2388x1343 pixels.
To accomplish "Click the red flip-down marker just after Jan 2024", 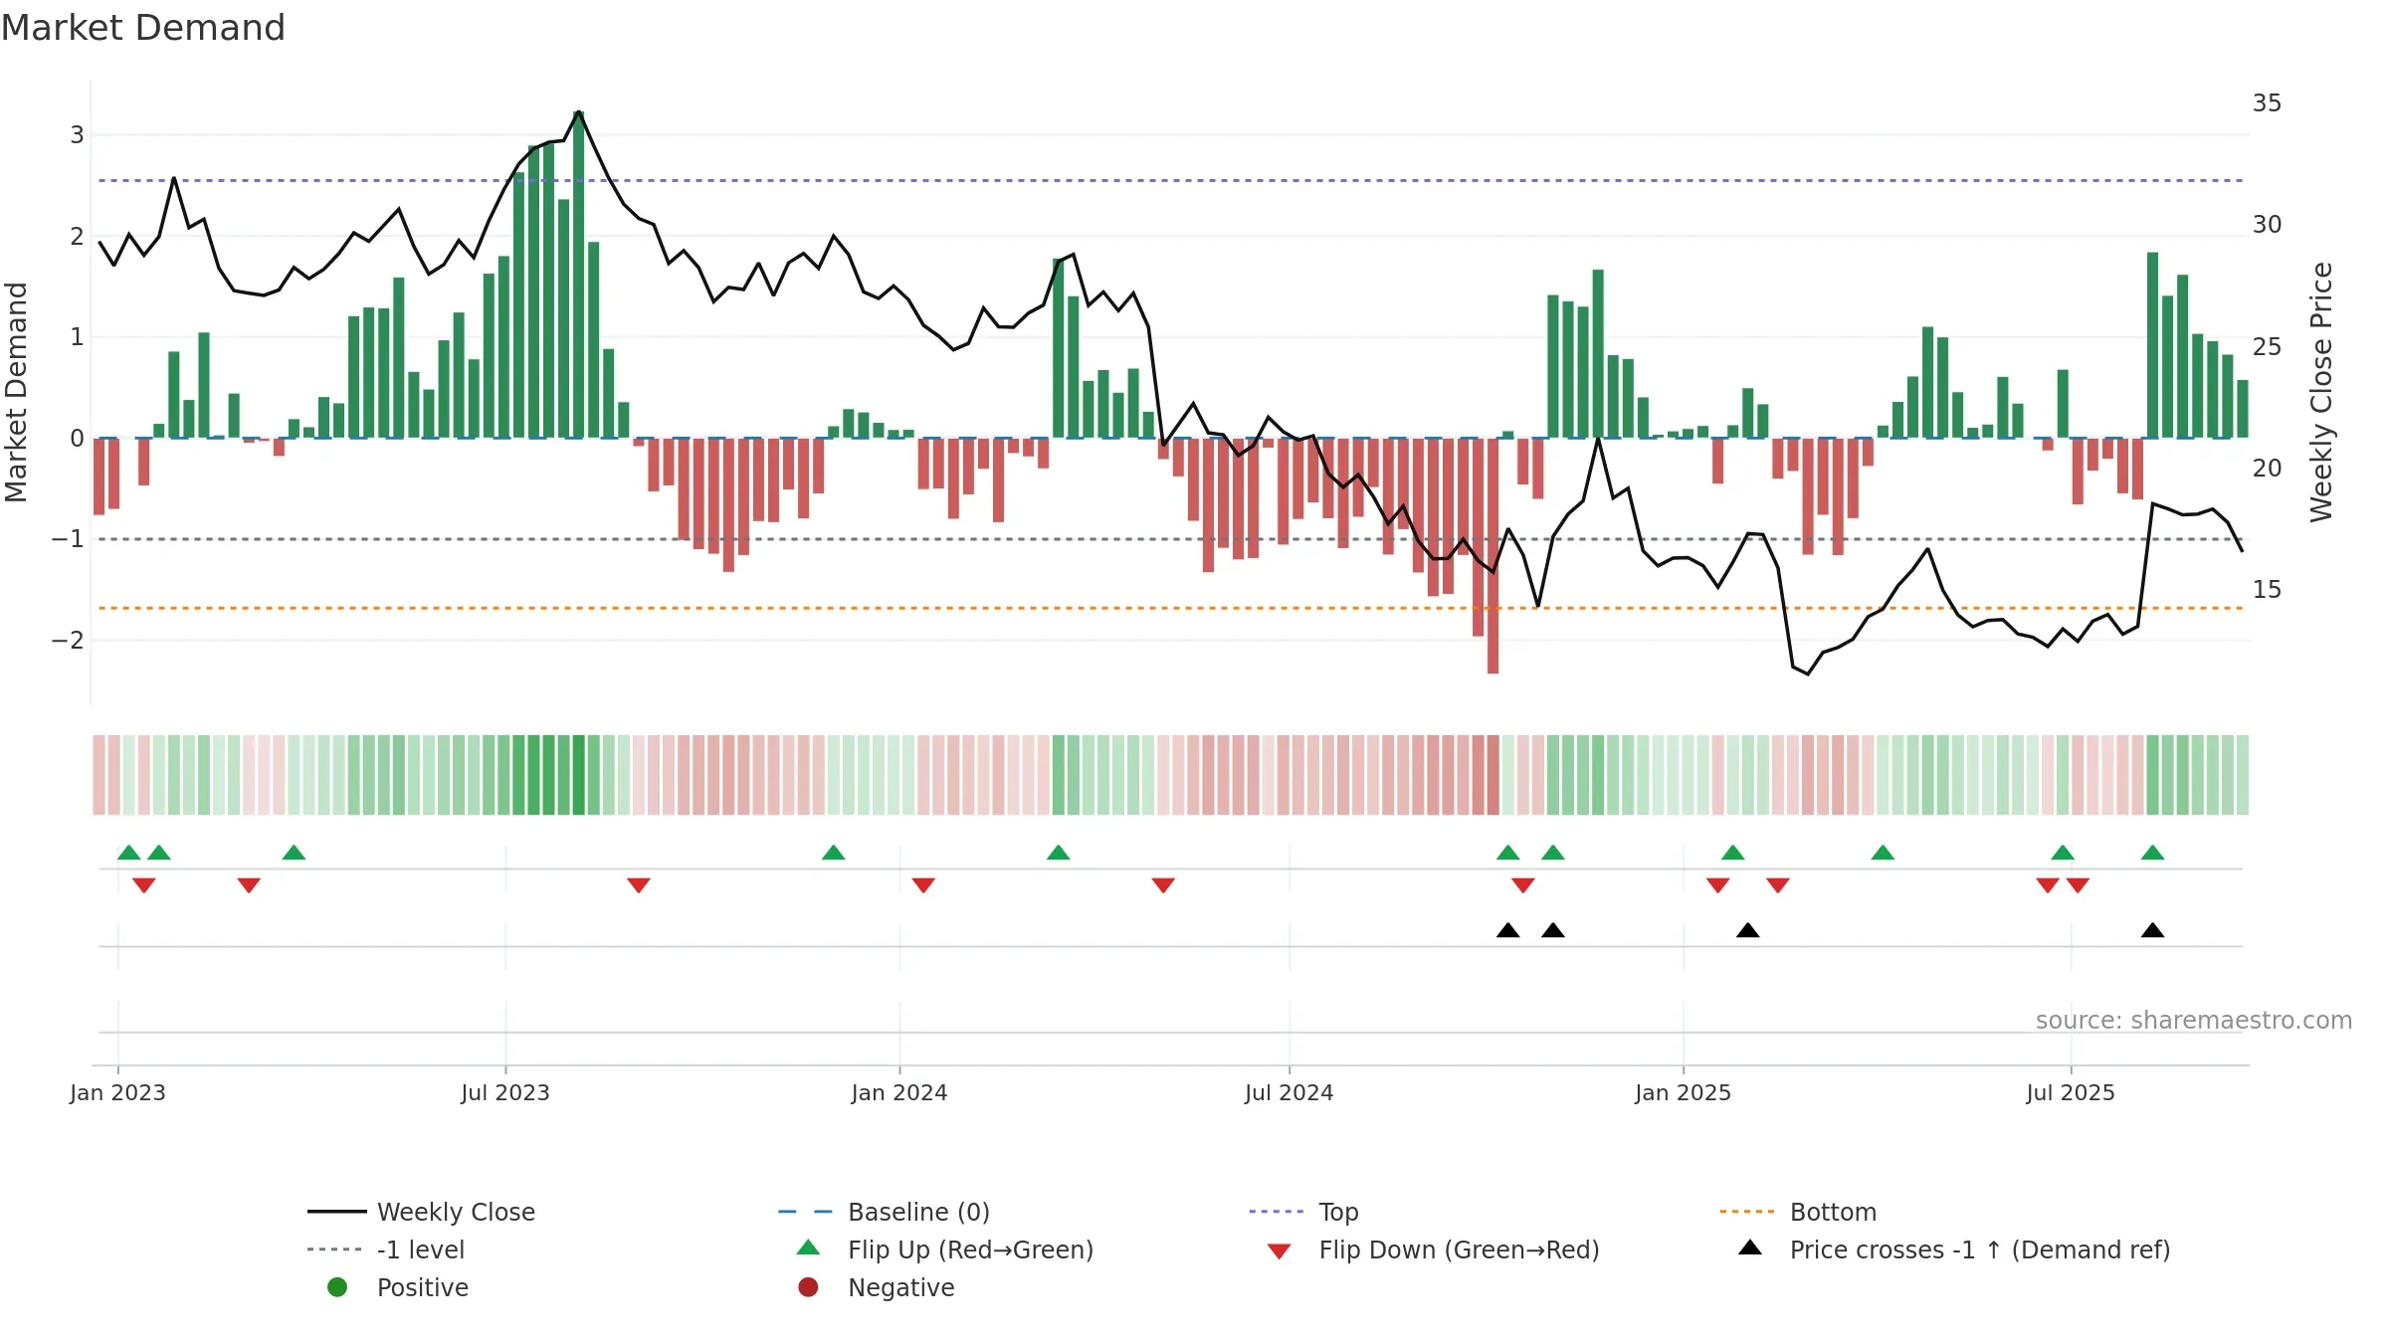I will point(923,885).
